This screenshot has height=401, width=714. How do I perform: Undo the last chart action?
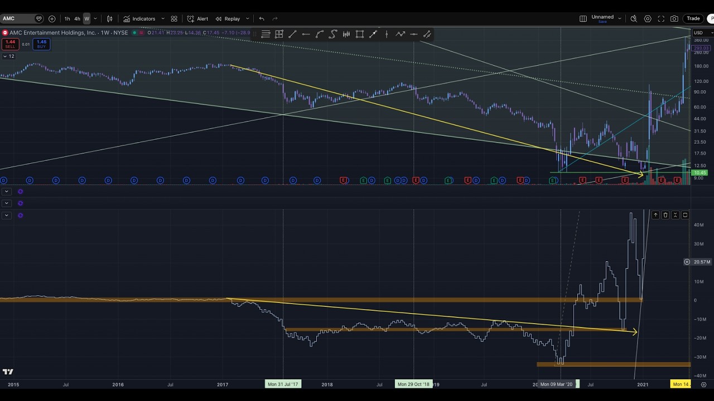262,18
